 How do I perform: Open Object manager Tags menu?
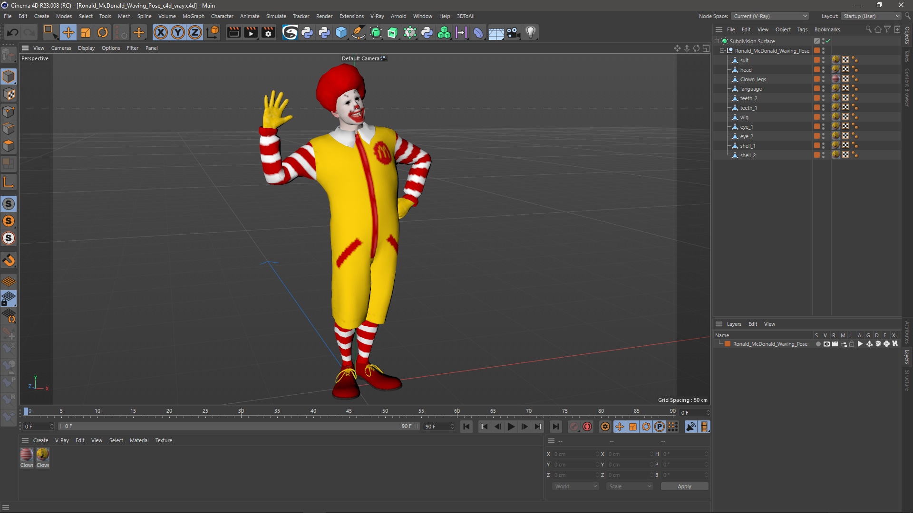pyautogui.click(x=802, y=29)
